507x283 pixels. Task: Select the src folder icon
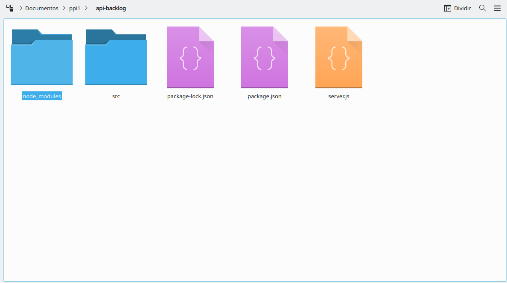pos(116,57)
